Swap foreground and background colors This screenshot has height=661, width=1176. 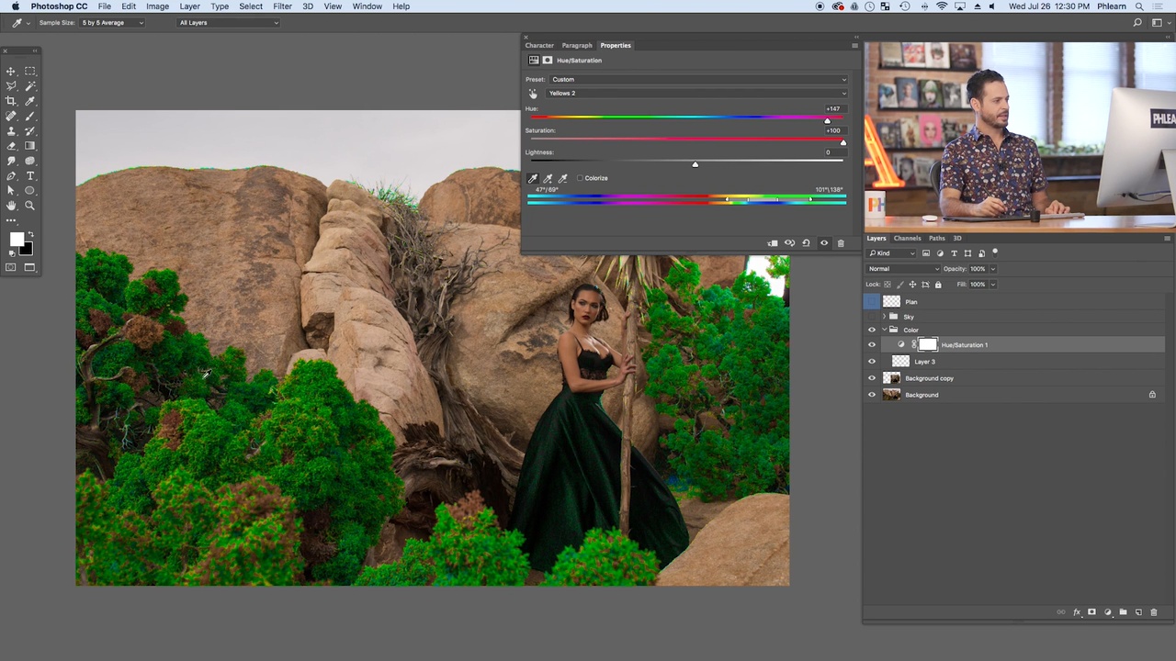(29, 232)
